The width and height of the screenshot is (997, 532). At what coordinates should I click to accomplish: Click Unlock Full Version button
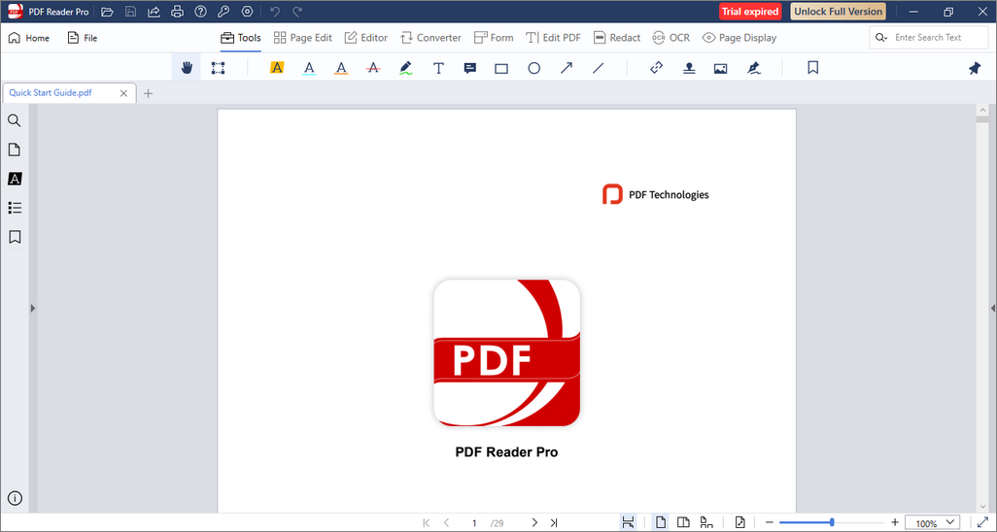click(x=838, y=12)
